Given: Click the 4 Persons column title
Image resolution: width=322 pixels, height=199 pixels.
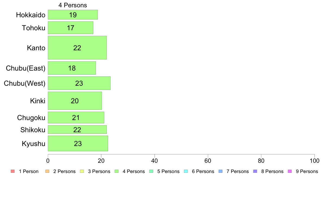Looking at the screenshot, I should [73, 5].
